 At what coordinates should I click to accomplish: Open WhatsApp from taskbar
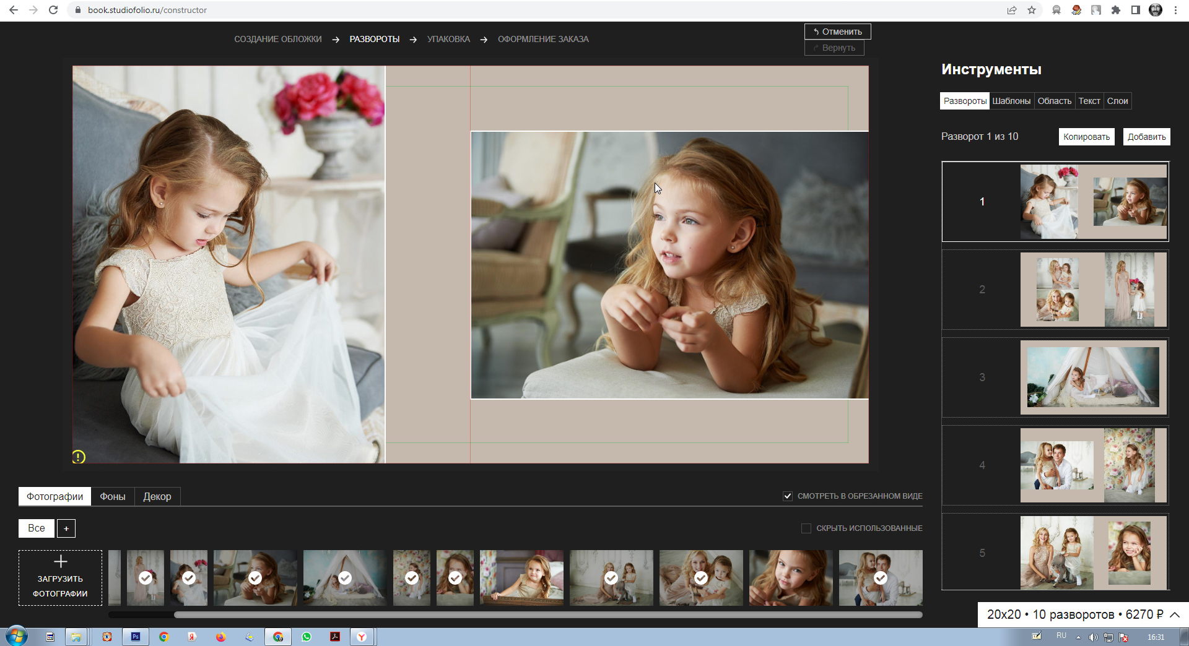[307, 637]
